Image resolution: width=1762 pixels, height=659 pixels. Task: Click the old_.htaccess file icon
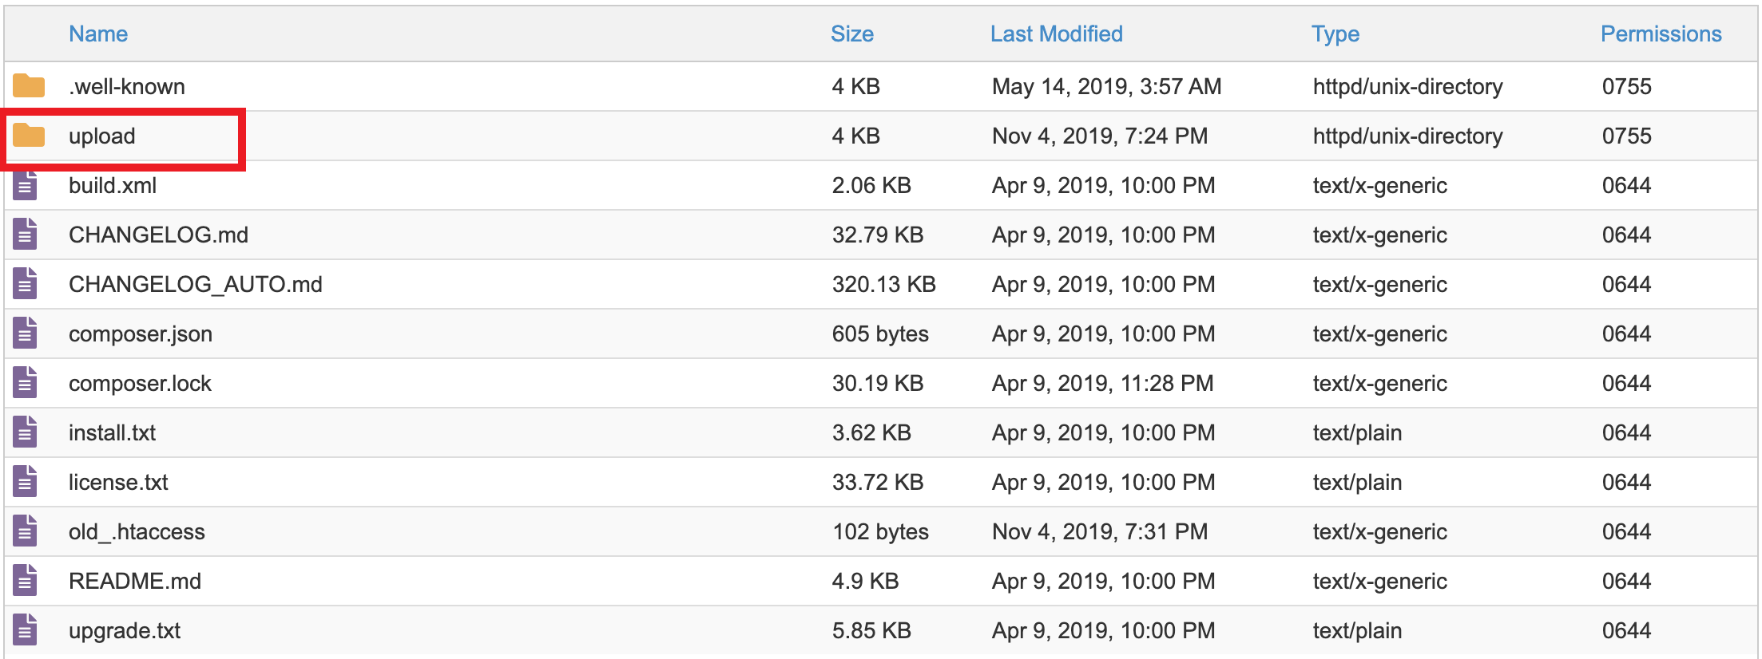(26, 531)
